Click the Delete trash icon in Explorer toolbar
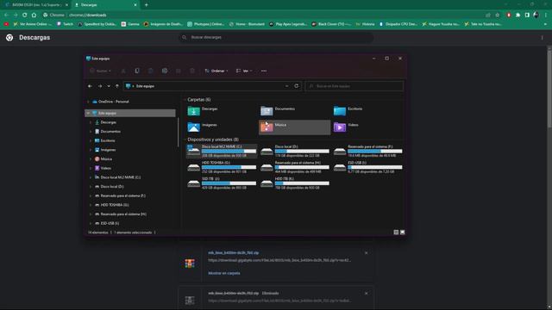The image size is (552, 310). point(192,71)
